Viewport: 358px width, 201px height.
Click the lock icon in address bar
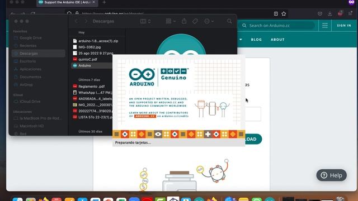tap(77, 13)
